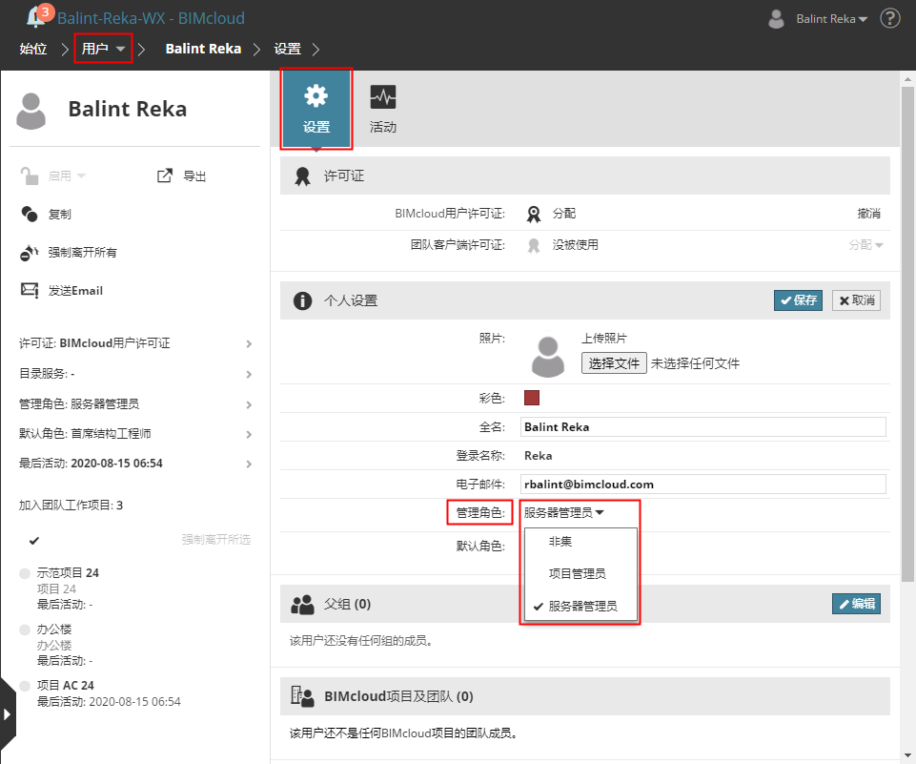The width and height of the screenshot is (916, 764).
Task: Click the large user avatar beside Balint Reka
Action: pyautogui.click(x=31, y=111)
